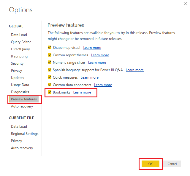The width and height of the screenshot is (190, 176).
Task: Open Learn more link for Bookmarks
Action: pos(82,92)
